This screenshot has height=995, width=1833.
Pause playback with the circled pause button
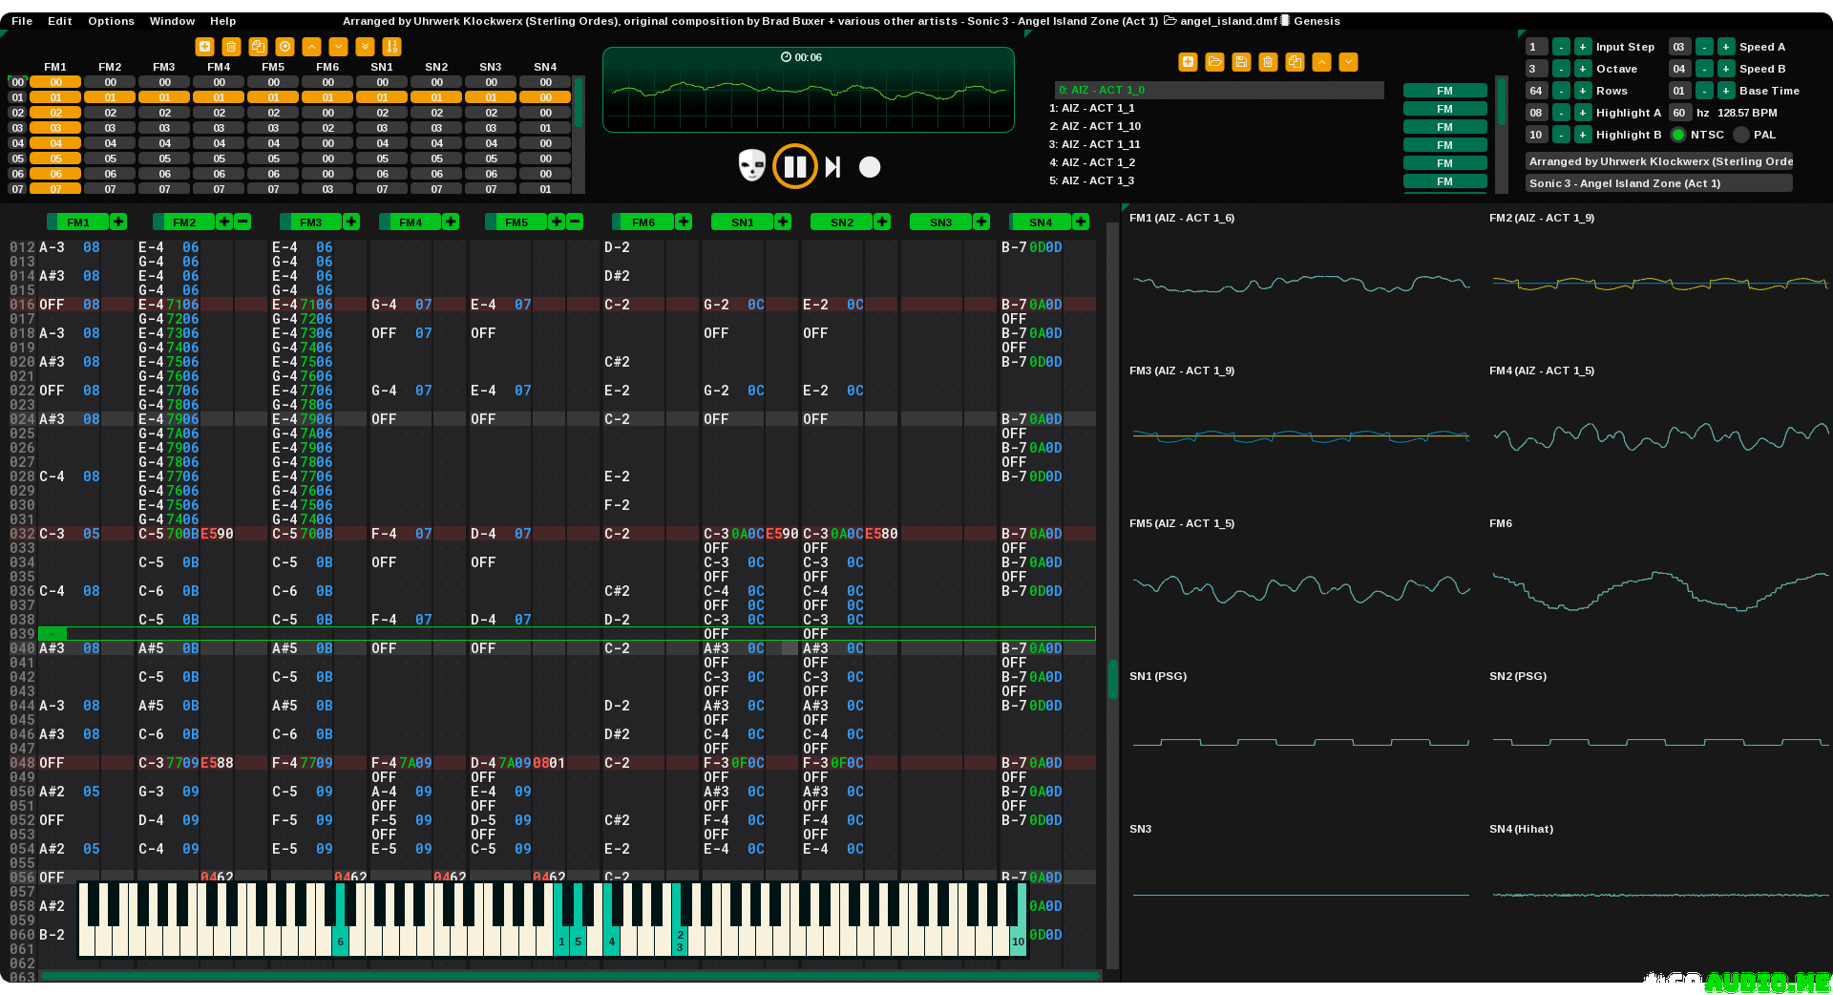794,167
